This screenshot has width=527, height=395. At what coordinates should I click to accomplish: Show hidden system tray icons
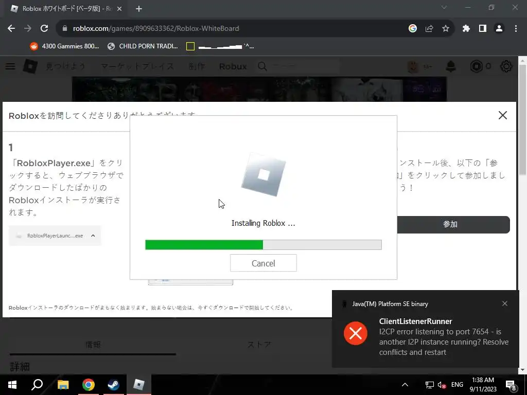coord(405,385)
